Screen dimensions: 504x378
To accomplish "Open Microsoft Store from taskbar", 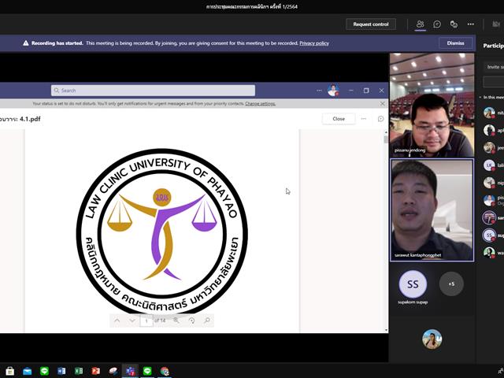I will 10,371.
